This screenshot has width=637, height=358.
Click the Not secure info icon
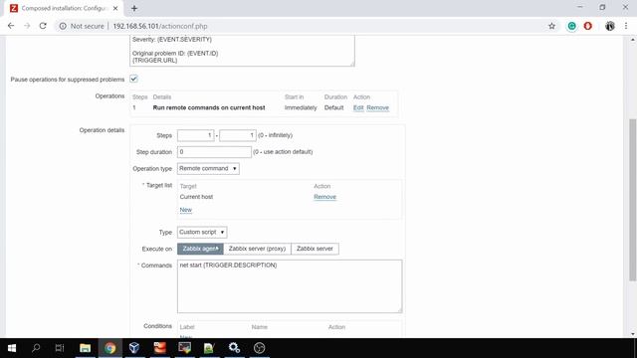click(63, 26)
